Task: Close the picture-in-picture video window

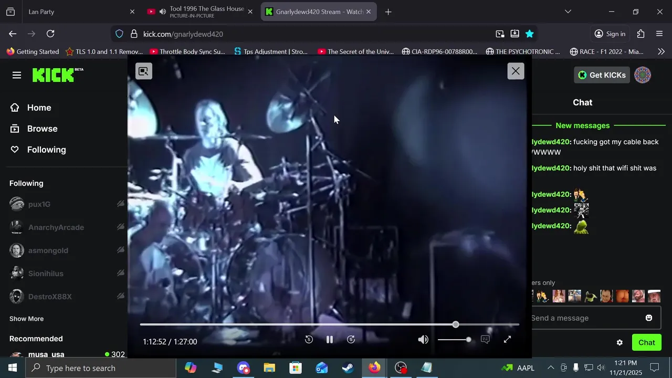Action: tap(516, 71)
